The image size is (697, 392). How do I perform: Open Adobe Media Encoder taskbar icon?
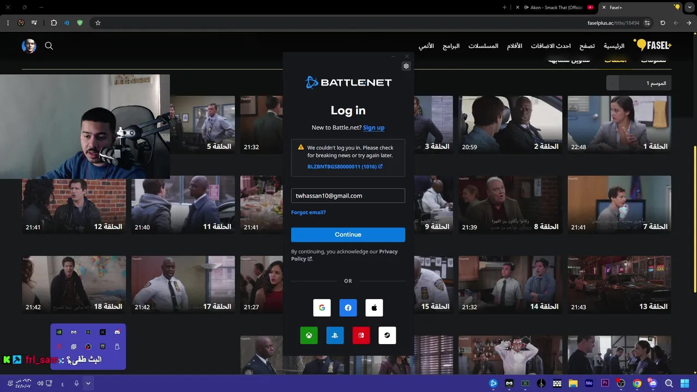pyautogui.click(x=589, y=383)
